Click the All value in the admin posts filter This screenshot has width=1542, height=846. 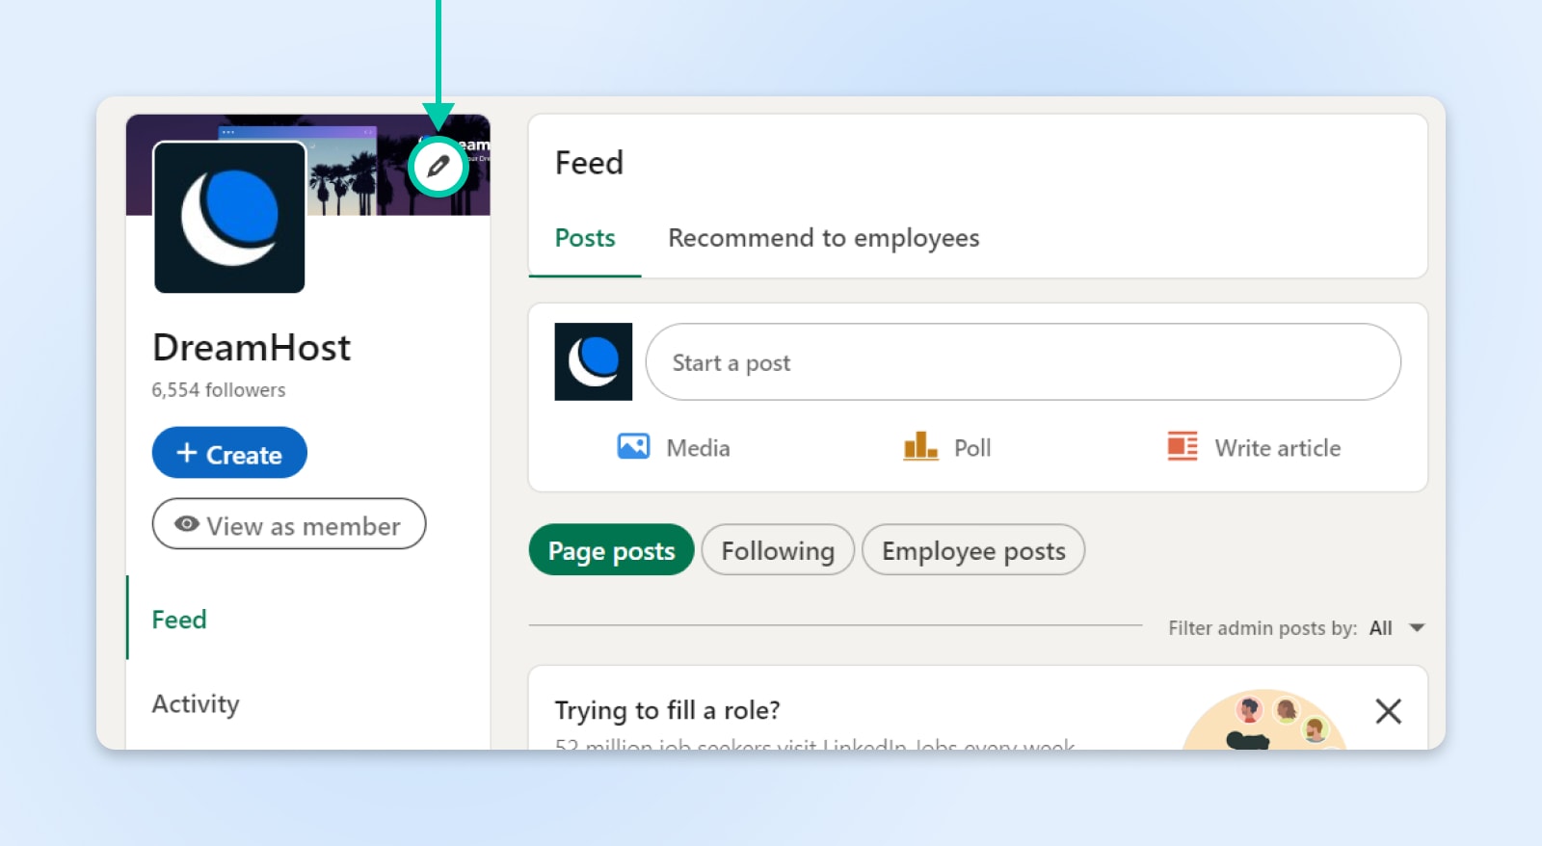coord(1380,628)
